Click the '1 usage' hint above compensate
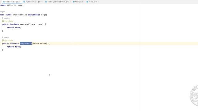The image size is (198, 111). 5,37
